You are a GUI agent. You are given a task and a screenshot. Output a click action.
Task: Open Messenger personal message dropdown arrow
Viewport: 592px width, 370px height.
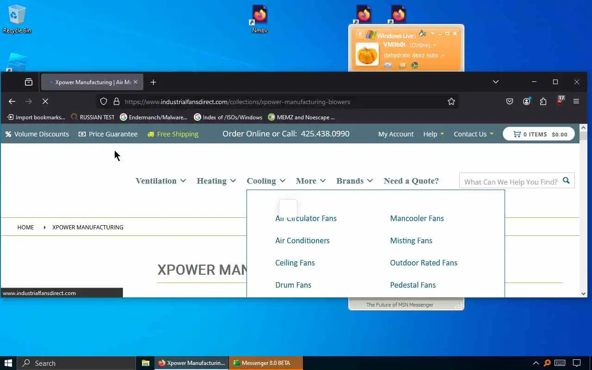(x=443, y=55)
